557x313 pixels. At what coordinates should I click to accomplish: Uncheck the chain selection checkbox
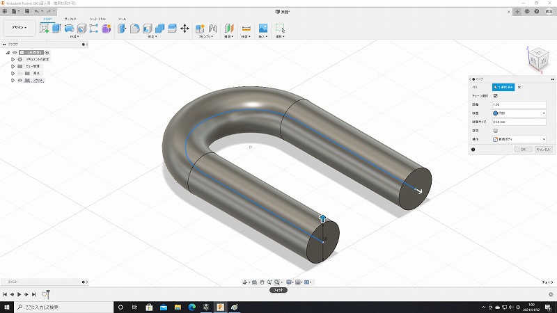[x=495, y=95]
